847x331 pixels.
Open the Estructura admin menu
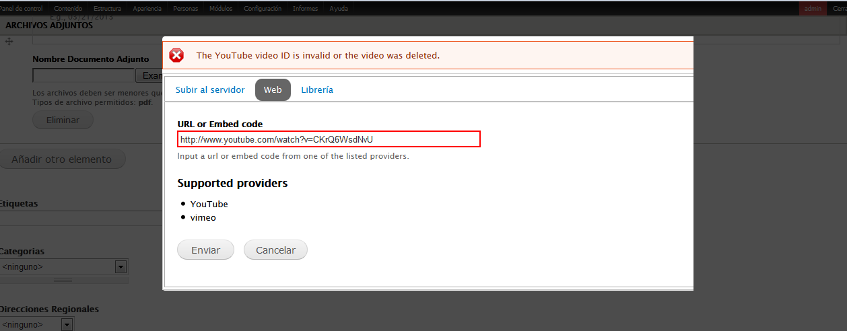coord(108,9)
